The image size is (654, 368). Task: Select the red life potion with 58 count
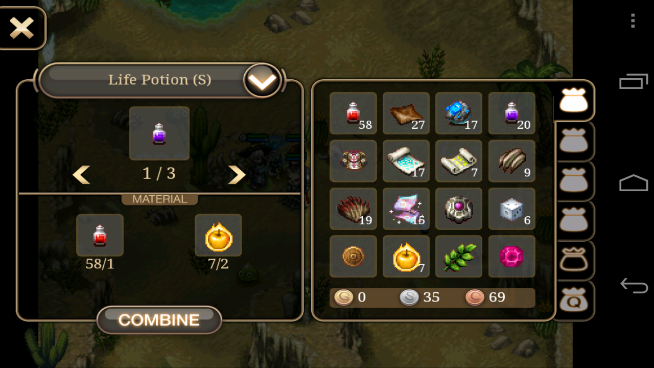(x=353, y=113)
